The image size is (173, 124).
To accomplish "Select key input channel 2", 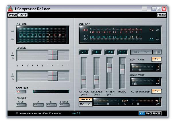I will (x=159, y=52).
